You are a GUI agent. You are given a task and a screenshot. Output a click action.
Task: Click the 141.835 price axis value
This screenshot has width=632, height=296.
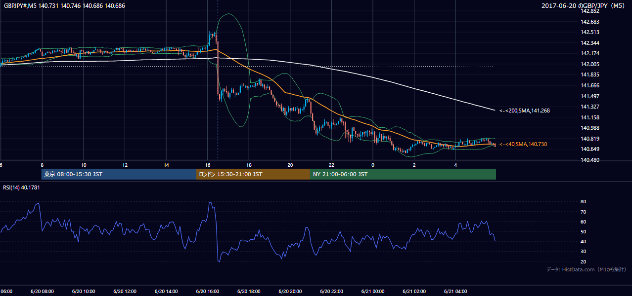tap(590, 75)
